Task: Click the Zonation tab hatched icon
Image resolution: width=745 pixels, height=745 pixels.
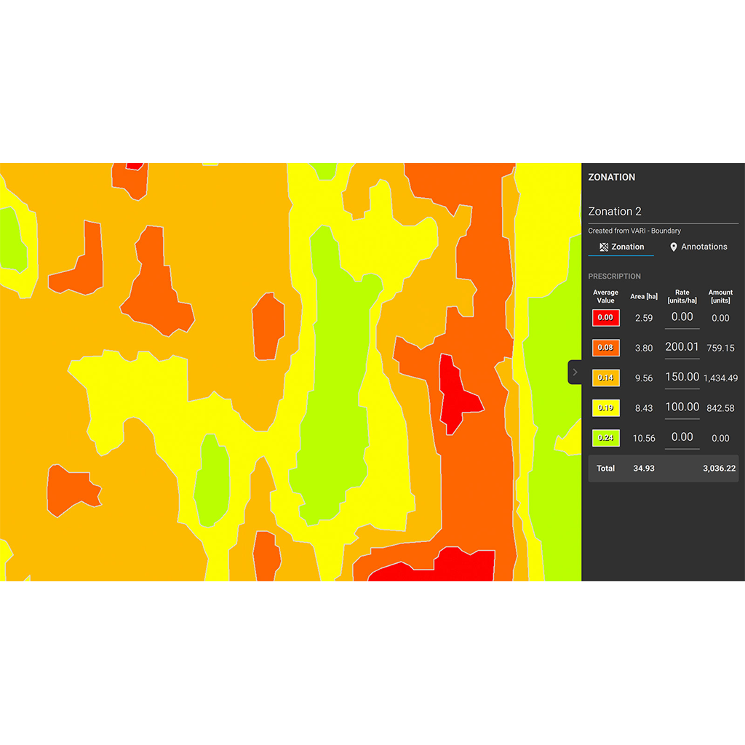Action: [604, 247]
